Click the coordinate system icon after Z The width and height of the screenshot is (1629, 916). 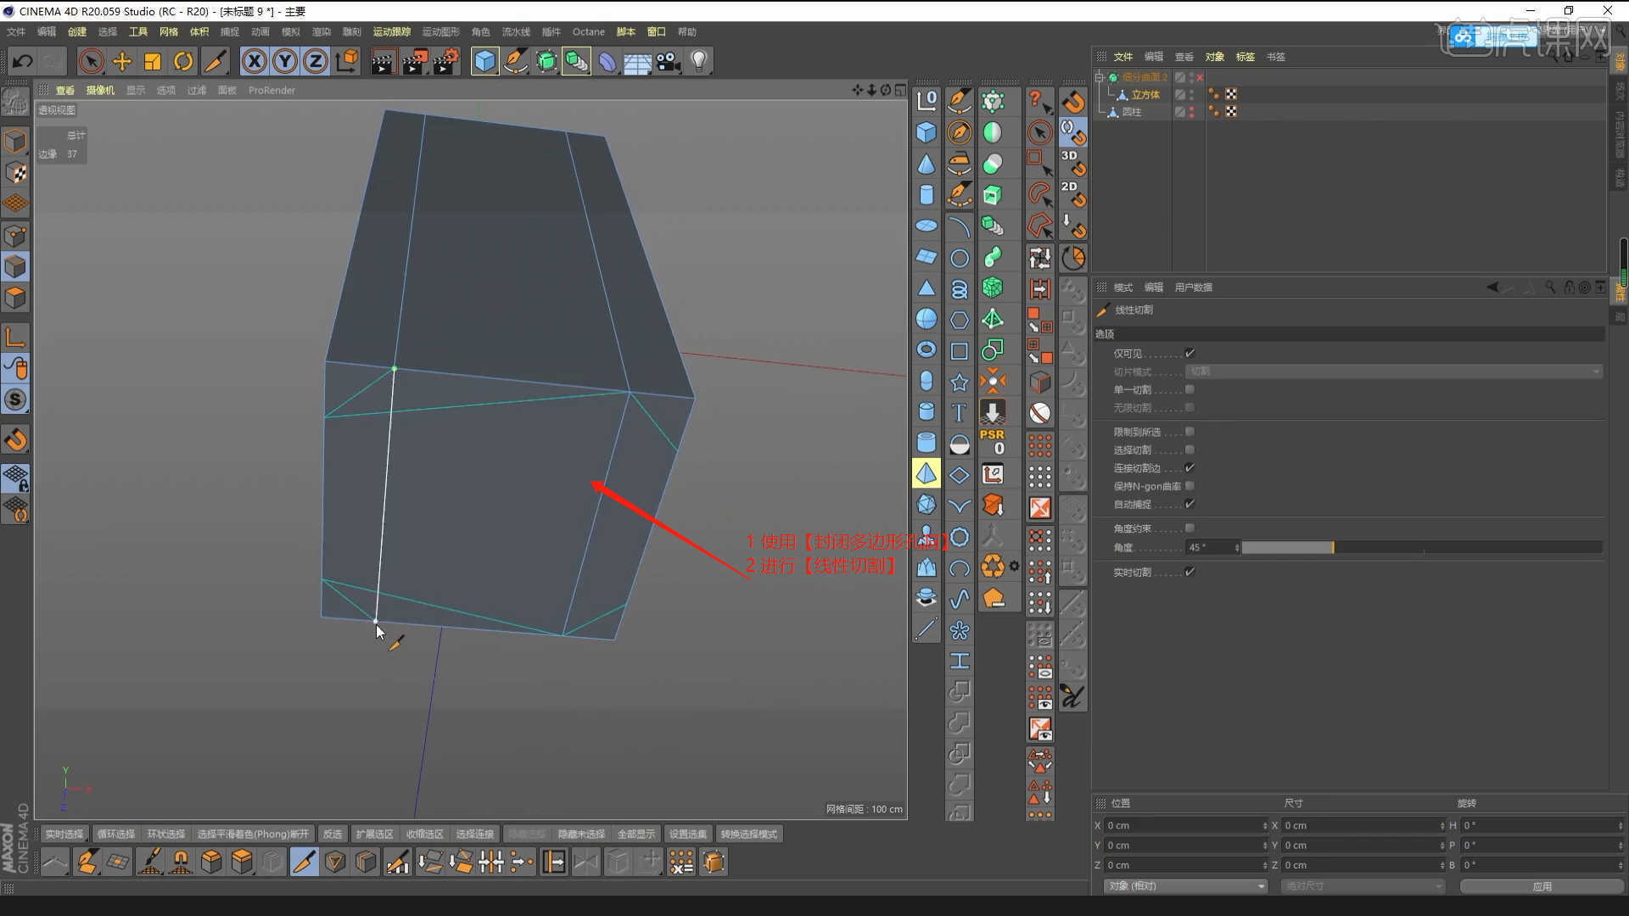click(x=347, y=61)
